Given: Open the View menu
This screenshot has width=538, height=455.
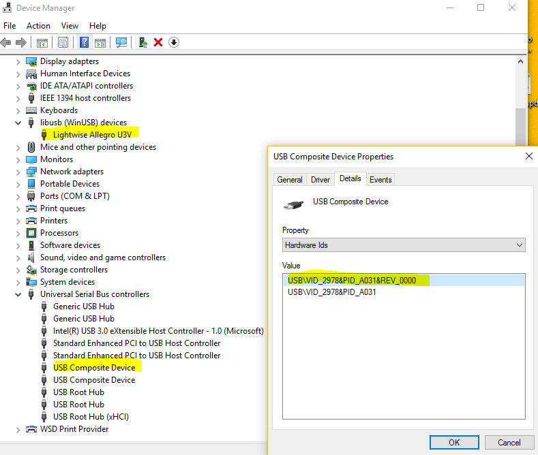Looking at the screenshot, I should click(70, 26).
